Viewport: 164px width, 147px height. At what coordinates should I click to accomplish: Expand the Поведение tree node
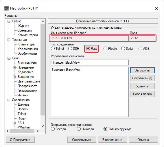(14, 68)
